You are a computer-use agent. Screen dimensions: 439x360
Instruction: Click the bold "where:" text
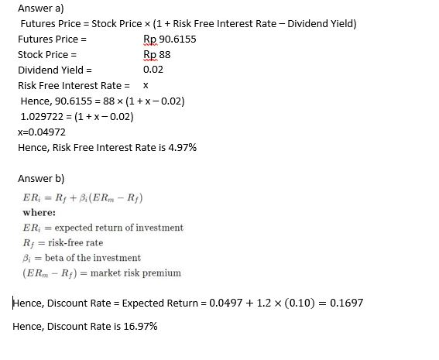click(39, 213)
